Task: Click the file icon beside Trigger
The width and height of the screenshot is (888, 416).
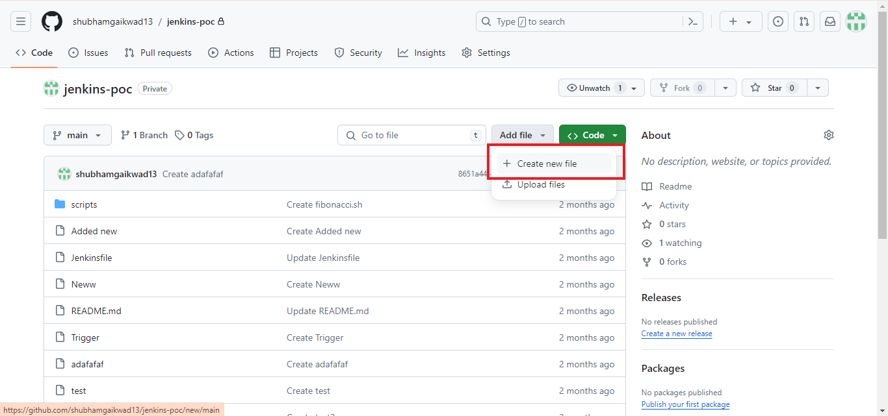Action: pyautogui.click(x=60, y=337)
